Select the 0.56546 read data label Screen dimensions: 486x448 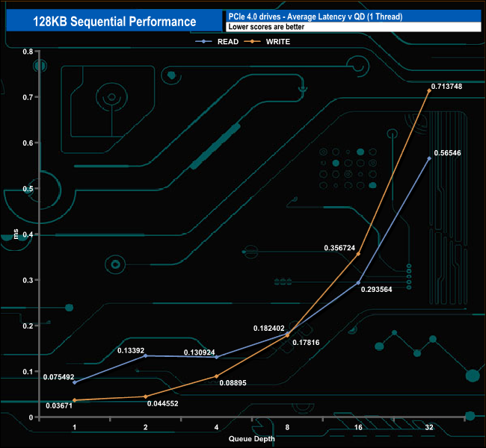pos(447,152)
